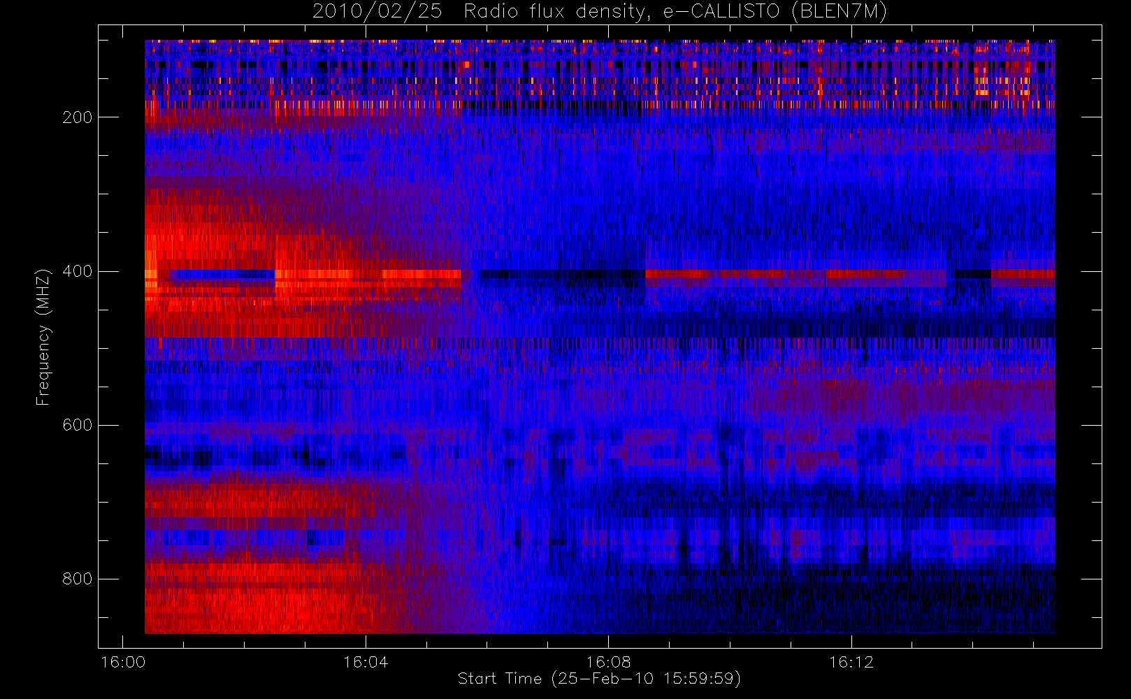Click the 400 tick label on frequency axis

(78, 271)
